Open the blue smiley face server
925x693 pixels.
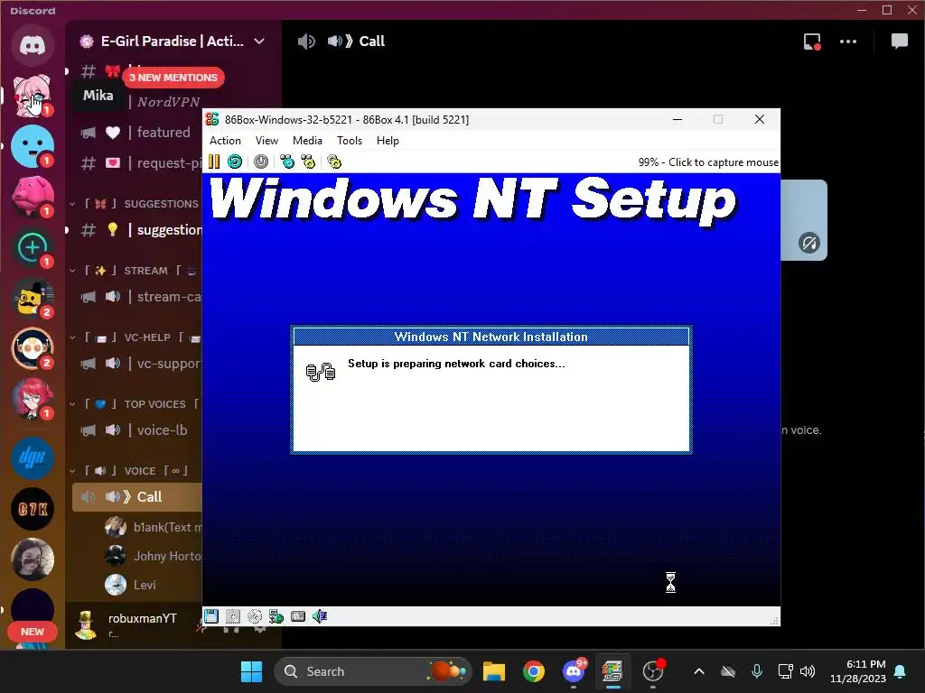(33, 145)
